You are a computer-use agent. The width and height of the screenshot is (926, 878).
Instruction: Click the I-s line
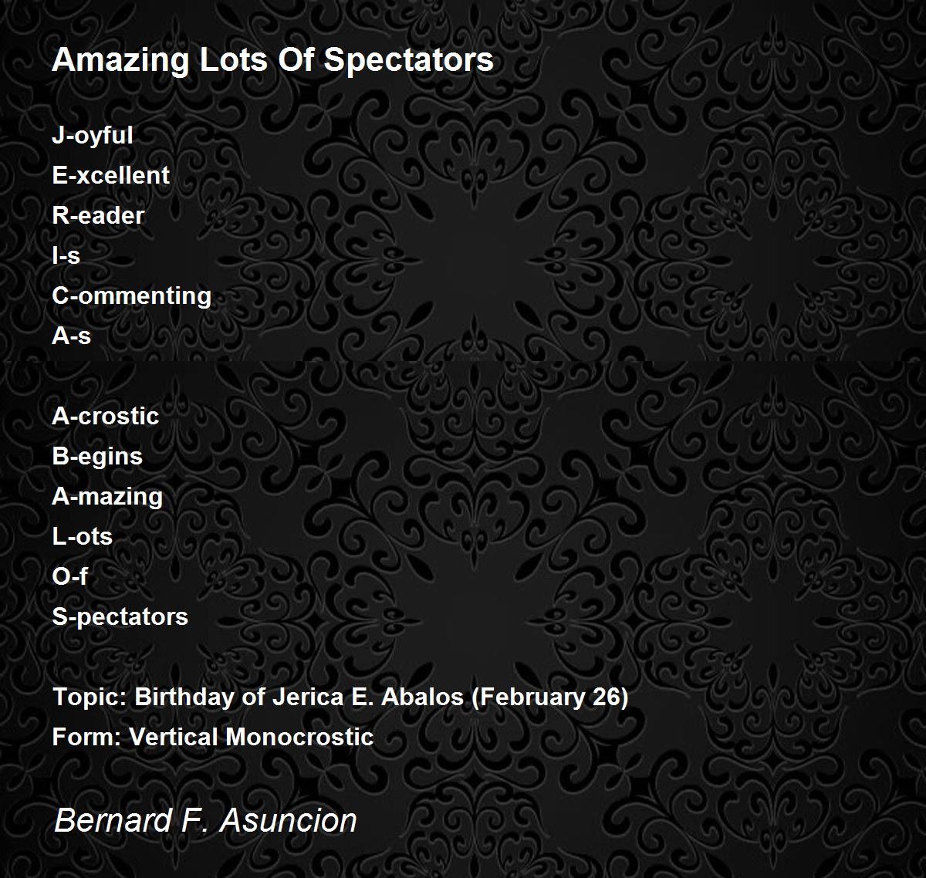coord(66,255)
